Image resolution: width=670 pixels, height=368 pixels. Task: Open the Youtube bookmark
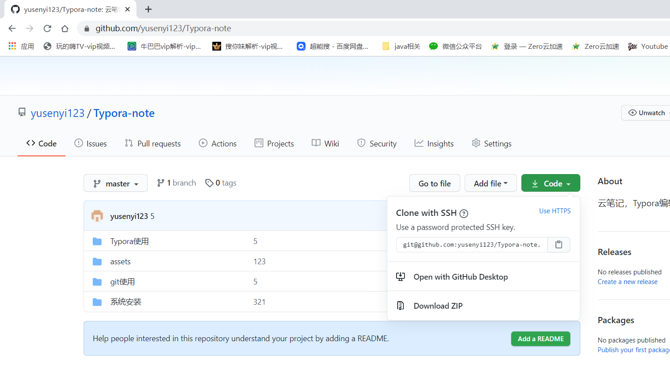(648, 46)
